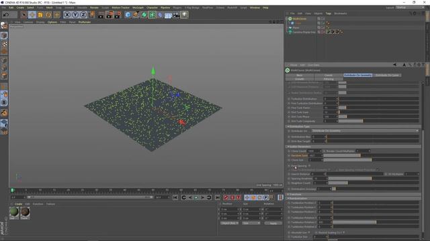
Task: Adjust the Random Seed slider
Action: 371,155
